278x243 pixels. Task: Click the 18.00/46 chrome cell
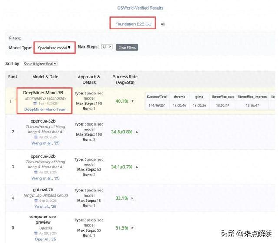(x=179, y=105)
